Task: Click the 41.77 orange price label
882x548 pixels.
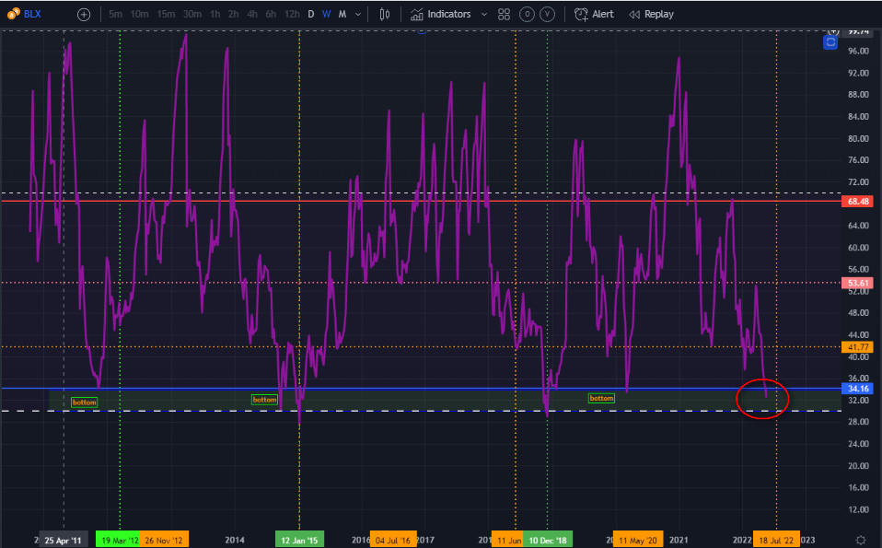Action: click(x=858, y=347)
